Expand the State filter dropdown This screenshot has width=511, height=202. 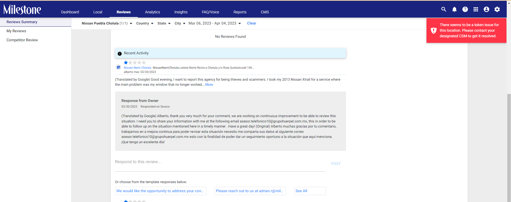[164, 23]
